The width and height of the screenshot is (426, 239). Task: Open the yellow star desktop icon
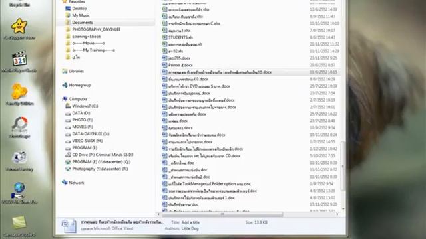(x=19, y=26)
